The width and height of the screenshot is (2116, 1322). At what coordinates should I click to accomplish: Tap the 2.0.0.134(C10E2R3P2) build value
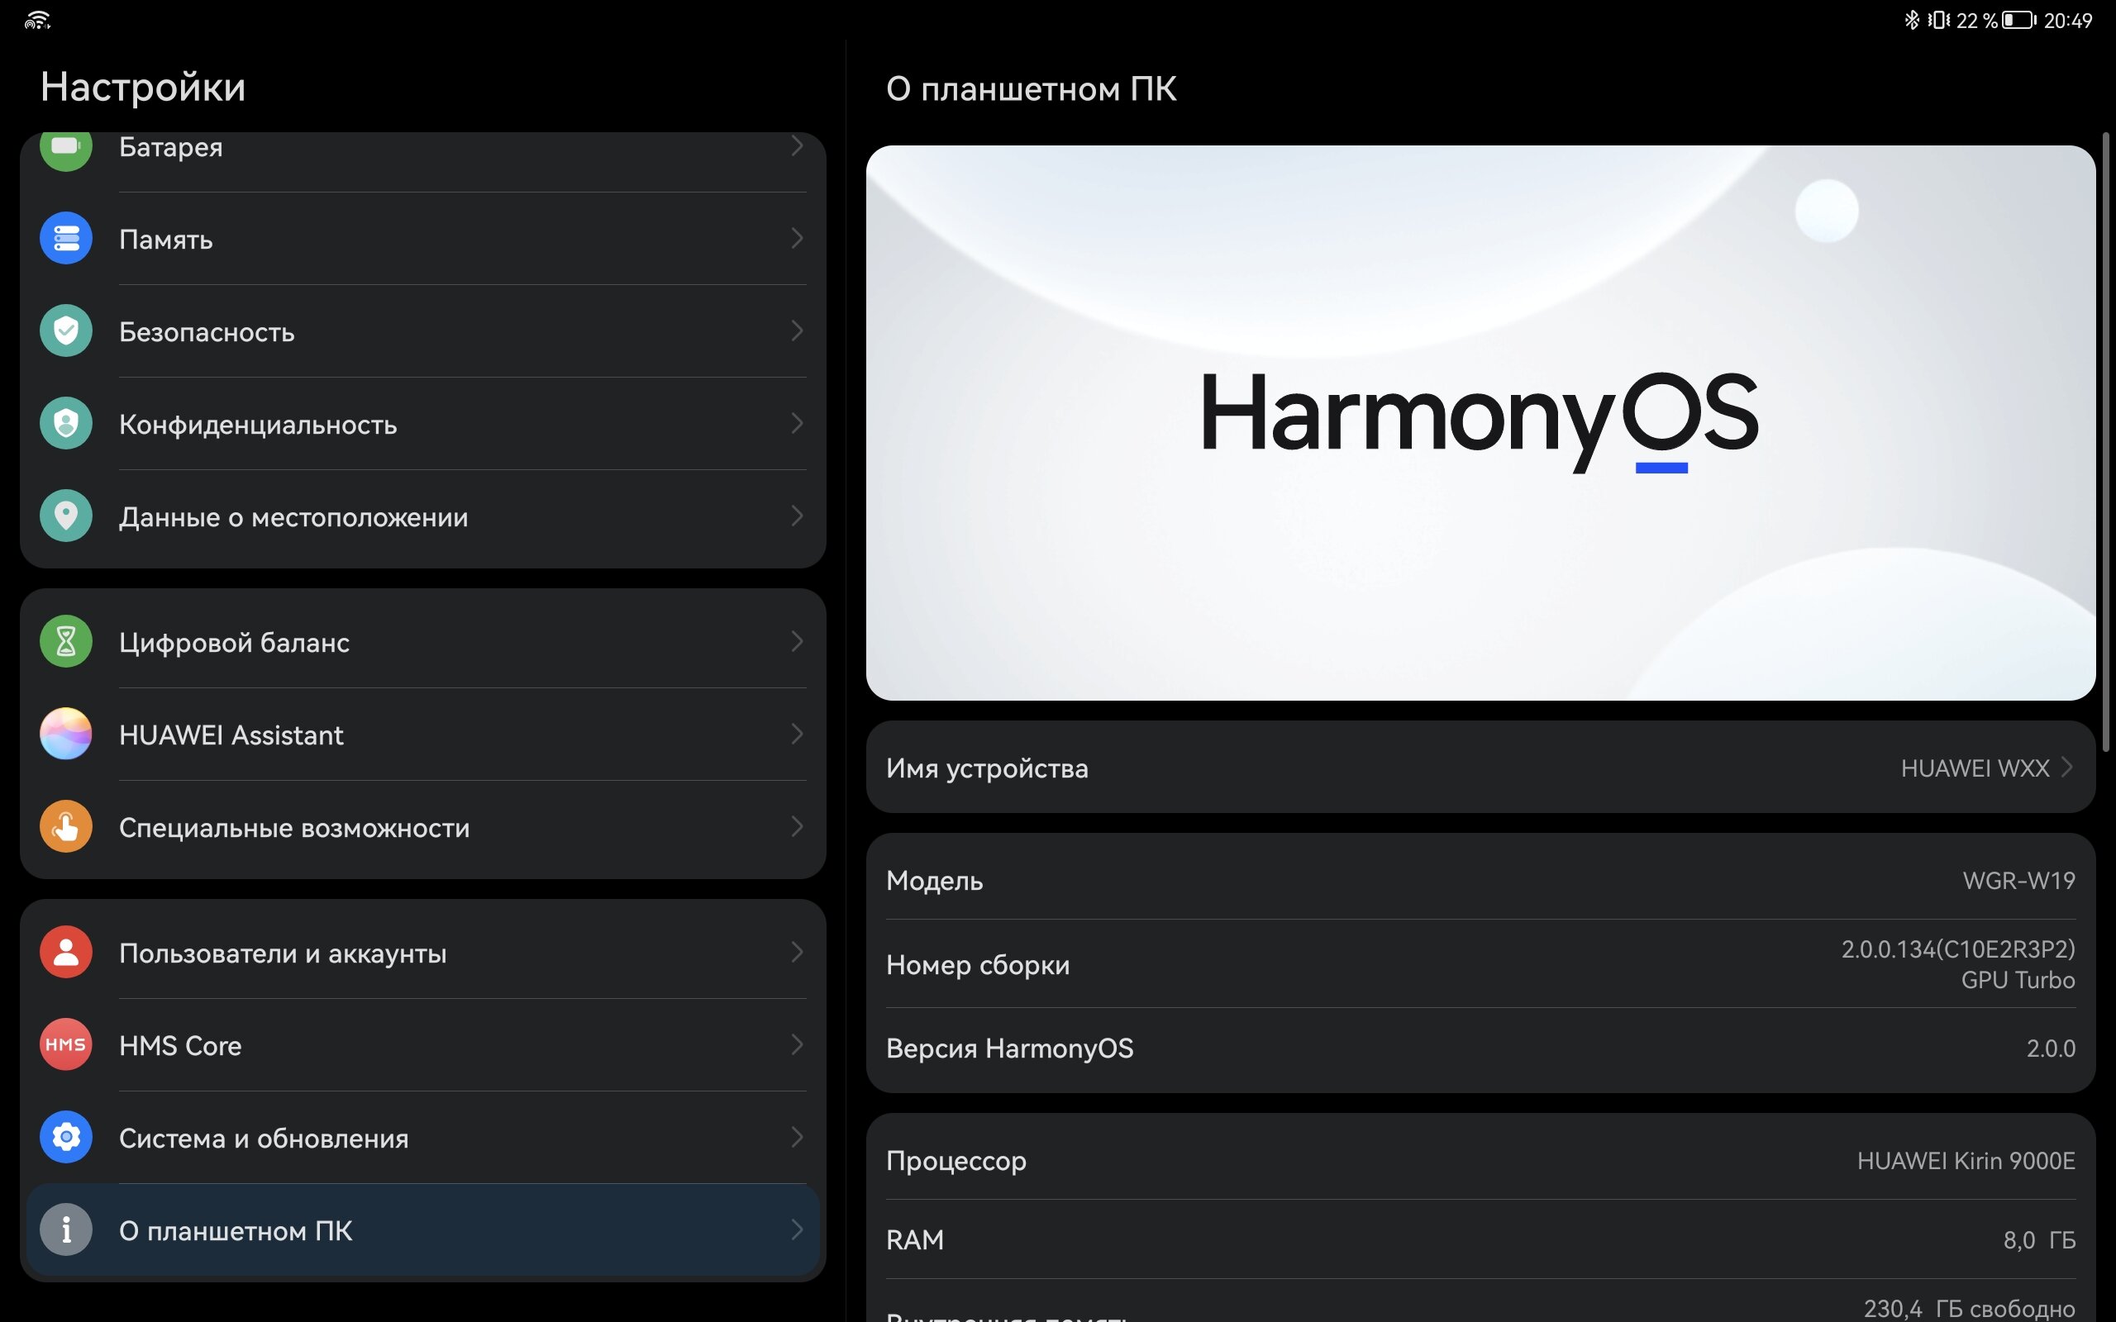1958,949
